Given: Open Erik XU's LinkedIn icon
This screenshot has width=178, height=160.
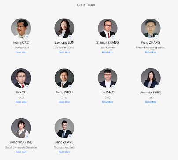Looking at the screenshot, I should pos(27,86).
